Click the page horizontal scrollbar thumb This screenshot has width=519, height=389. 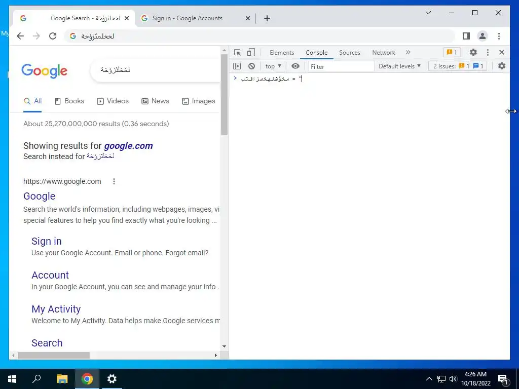click(x=54, y=355)
